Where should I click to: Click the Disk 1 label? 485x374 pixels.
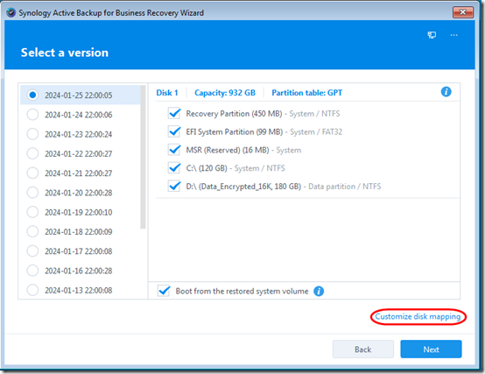pyautogui.click(x=167, y=93)
